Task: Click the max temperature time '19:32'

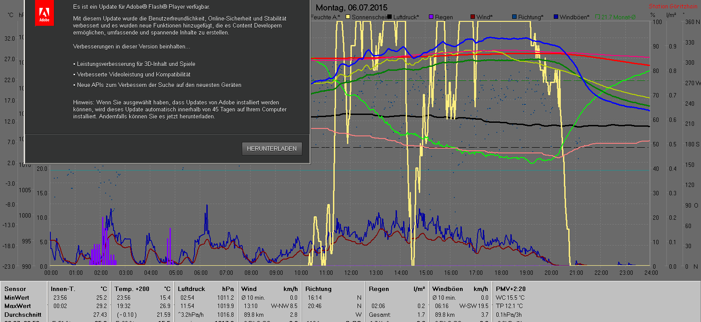Action: tap(124, 306)
